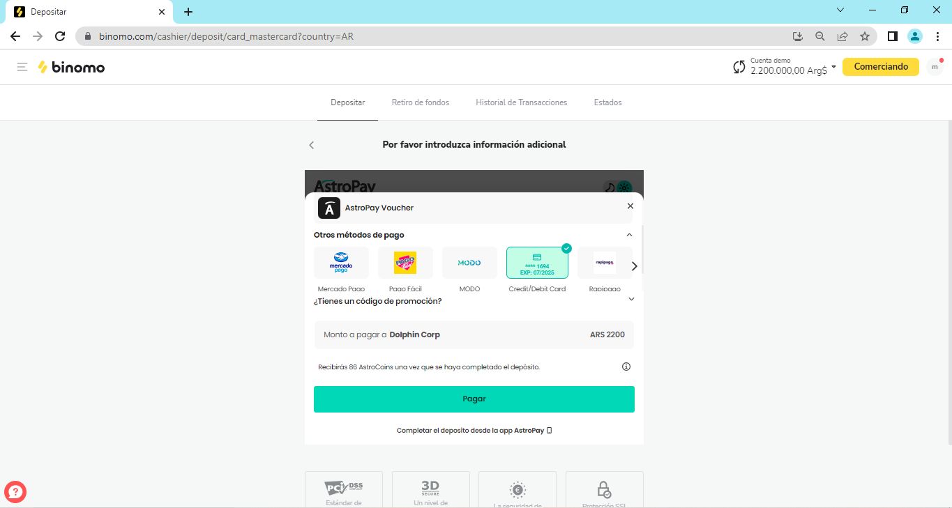Open the Retiro de fondos tab
This screenshot has width=952, height=508.
[x=421, y=102]
